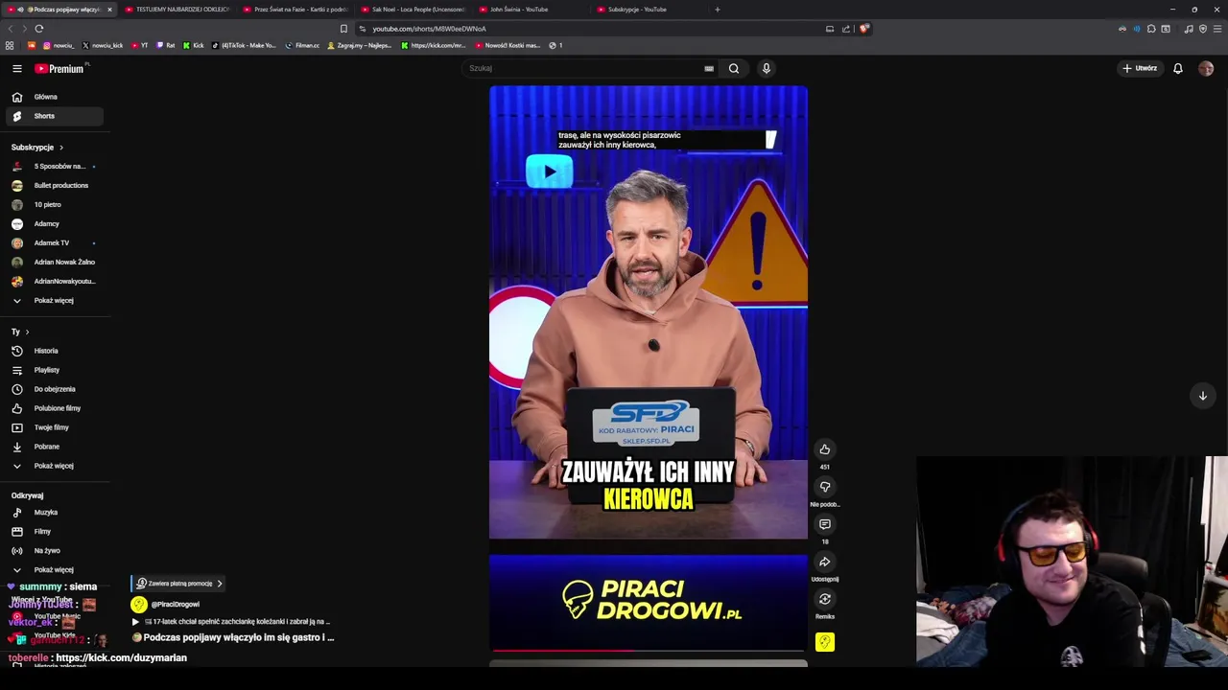This screenshot has width=1228, height=690.
Task: Switch to Sak Noel - Loca People tab
Action: tap(413, 9)
